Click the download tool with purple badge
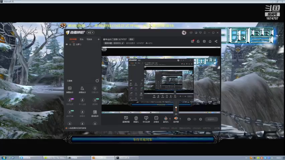Screen dimensions: 285x160 pyautogui.click(x=70, y=100)
